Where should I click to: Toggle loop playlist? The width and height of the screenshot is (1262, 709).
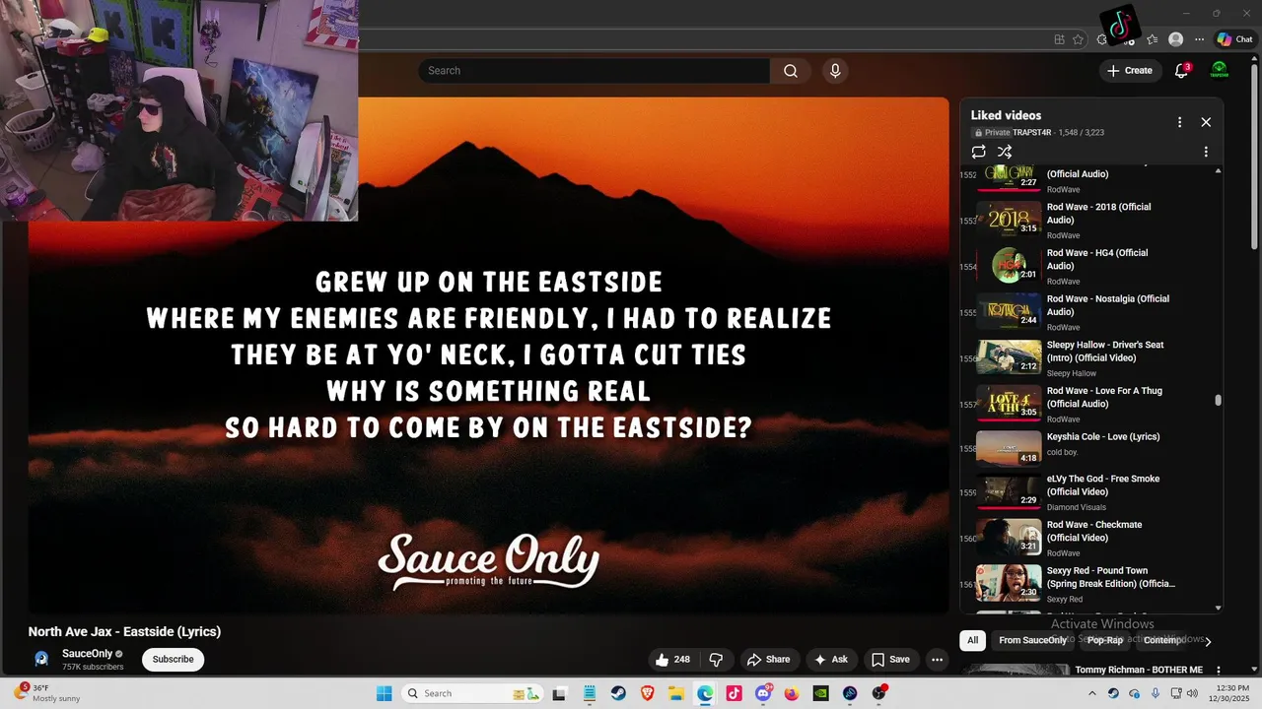[978, 152]
